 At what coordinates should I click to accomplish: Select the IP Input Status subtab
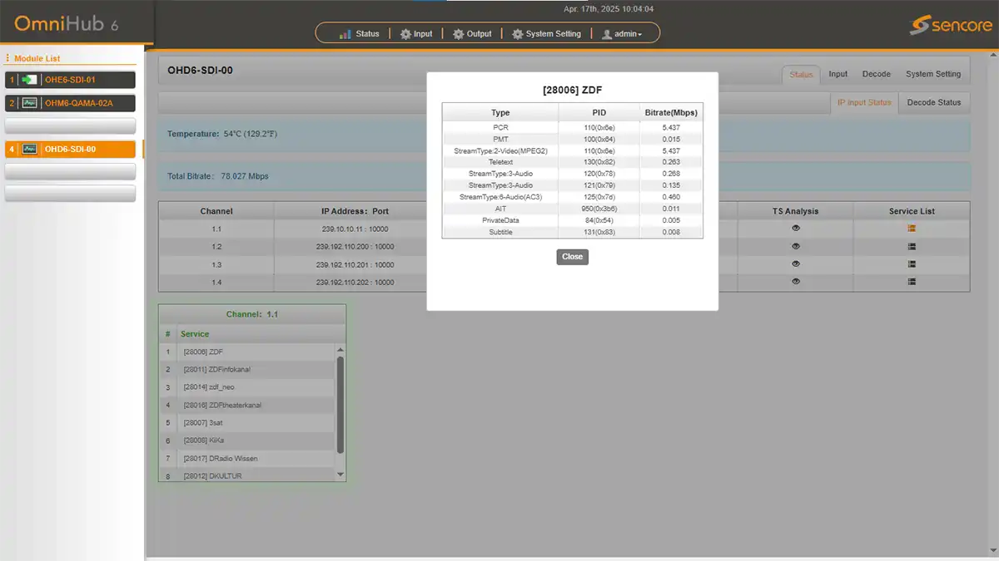point(864,103)
